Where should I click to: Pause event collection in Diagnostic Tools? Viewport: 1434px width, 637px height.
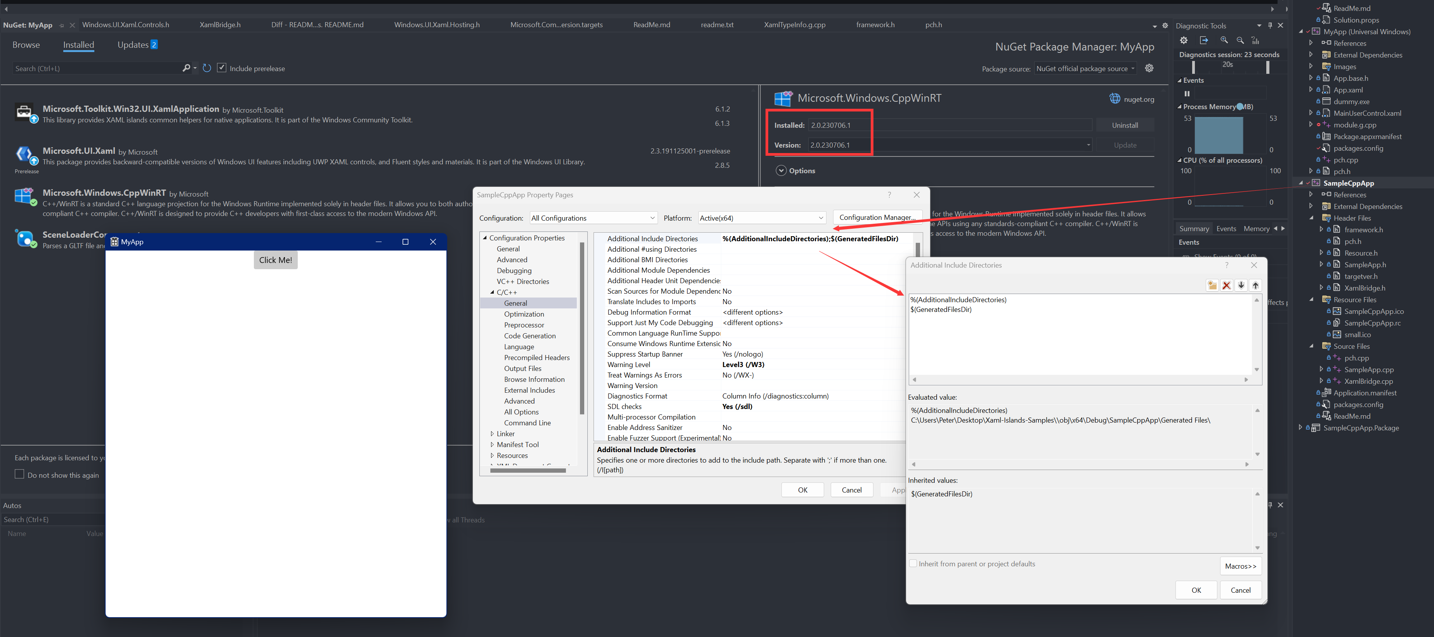tap(1187, 93)
